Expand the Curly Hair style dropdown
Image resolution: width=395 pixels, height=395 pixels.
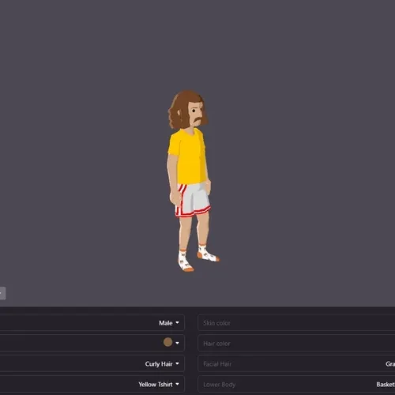pyautogui.click(x=92, y=363)
